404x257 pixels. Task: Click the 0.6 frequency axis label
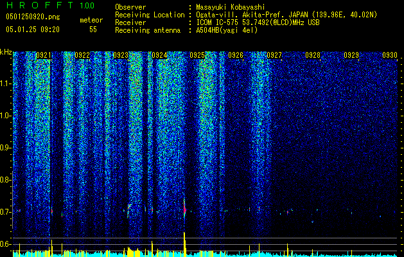point(5,244)
